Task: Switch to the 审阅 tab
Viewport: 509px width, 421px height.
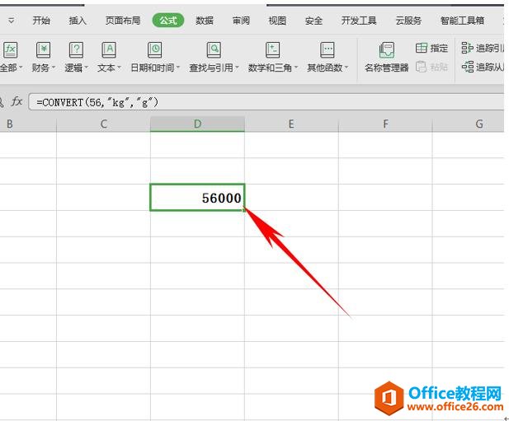Action: click(x=241, y=21)
